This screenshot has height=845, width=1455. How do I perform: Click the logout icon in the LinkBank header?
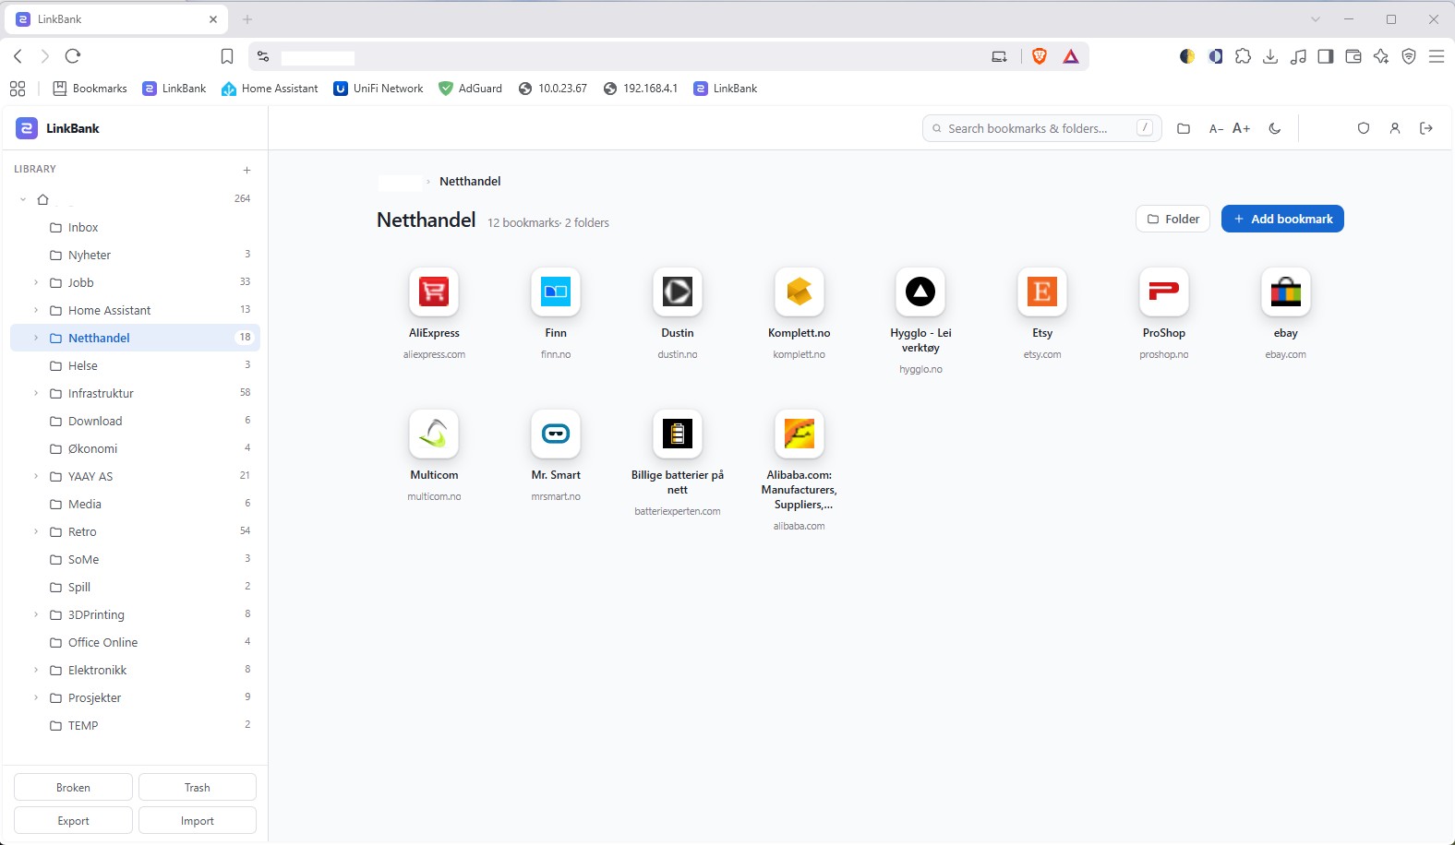tap(1426, 128)
